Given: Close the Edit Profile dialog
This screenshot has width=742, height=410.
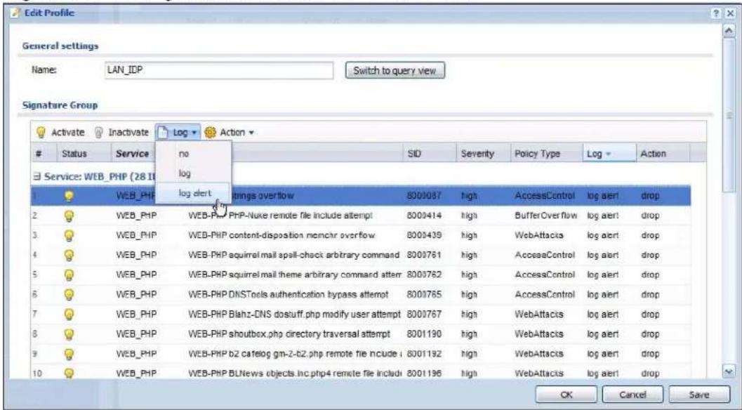Looking at the screenshot, I should pyautogui.click(x=729, y=14).
